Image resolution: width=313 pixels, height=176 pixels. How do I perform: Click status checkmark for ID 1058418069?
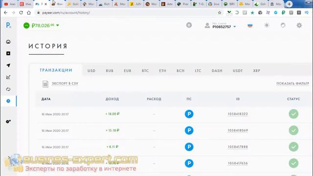coord(293,131)
